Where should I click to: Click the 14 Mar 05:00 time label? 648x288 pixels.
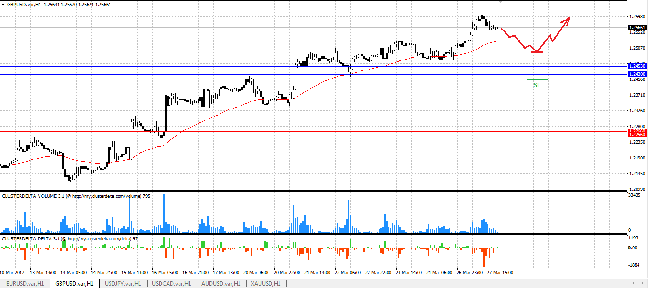pyautogui.click(x=73, y=273)
